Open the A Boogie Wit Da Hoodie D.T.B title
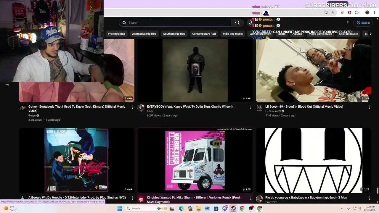 tap(77, 198)
